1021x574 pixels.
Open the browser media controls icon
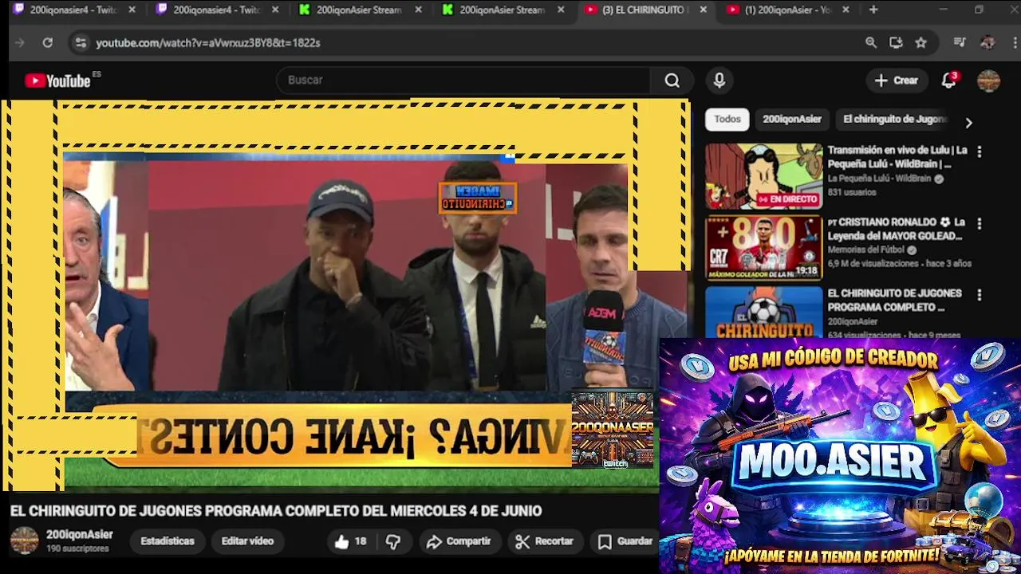(x=960, y=43)
